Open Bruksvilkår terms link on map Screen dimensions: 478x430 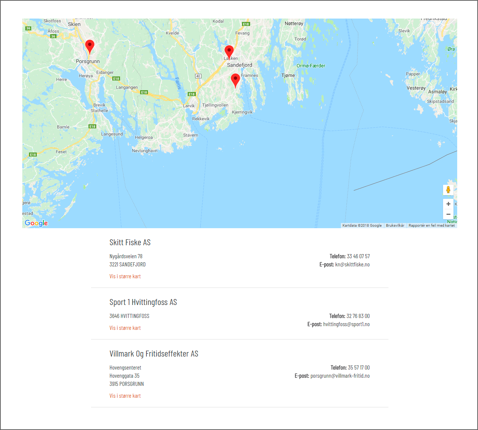395,226
